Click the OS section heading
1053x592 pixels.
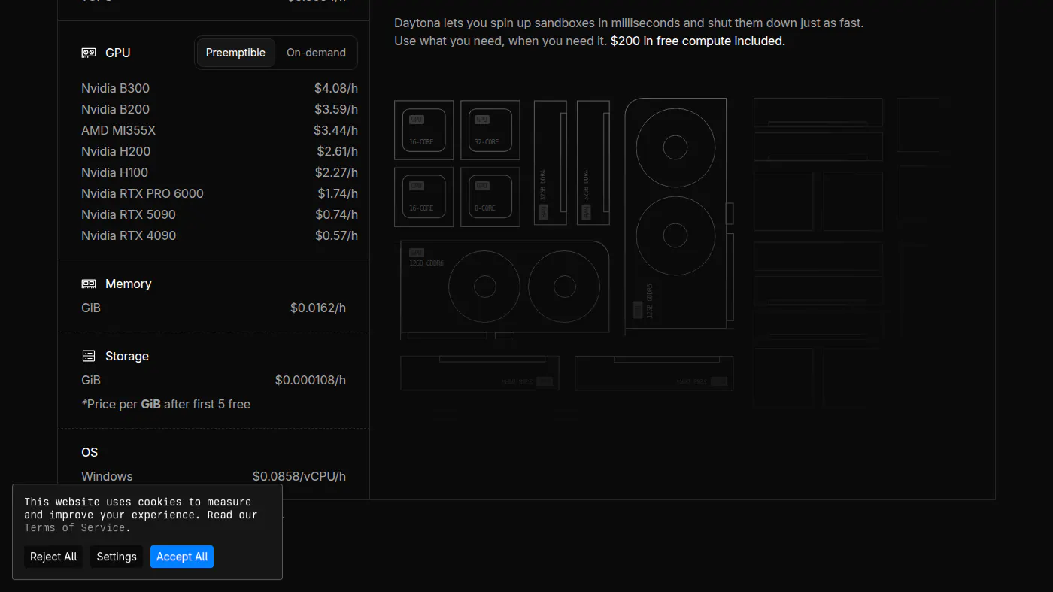[90, 452]
